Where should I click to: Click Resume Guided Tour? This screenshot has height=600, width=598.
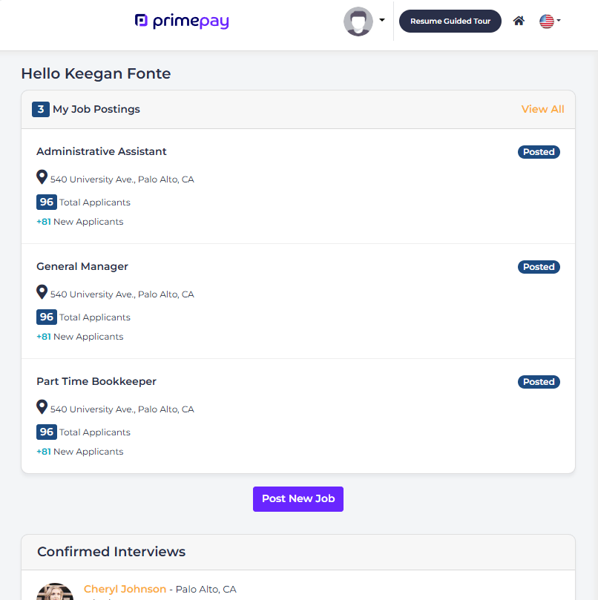[450, 21]
